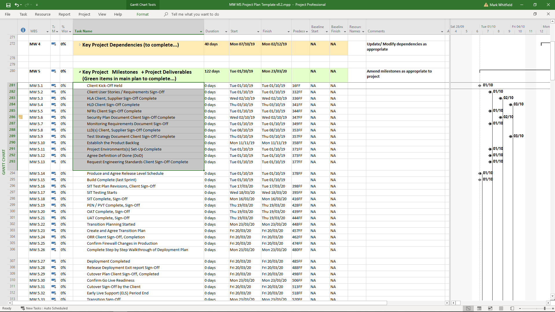Open the Format ribbon tab
555x312 pixels.
pyautogui.click(x=143, y=14)
